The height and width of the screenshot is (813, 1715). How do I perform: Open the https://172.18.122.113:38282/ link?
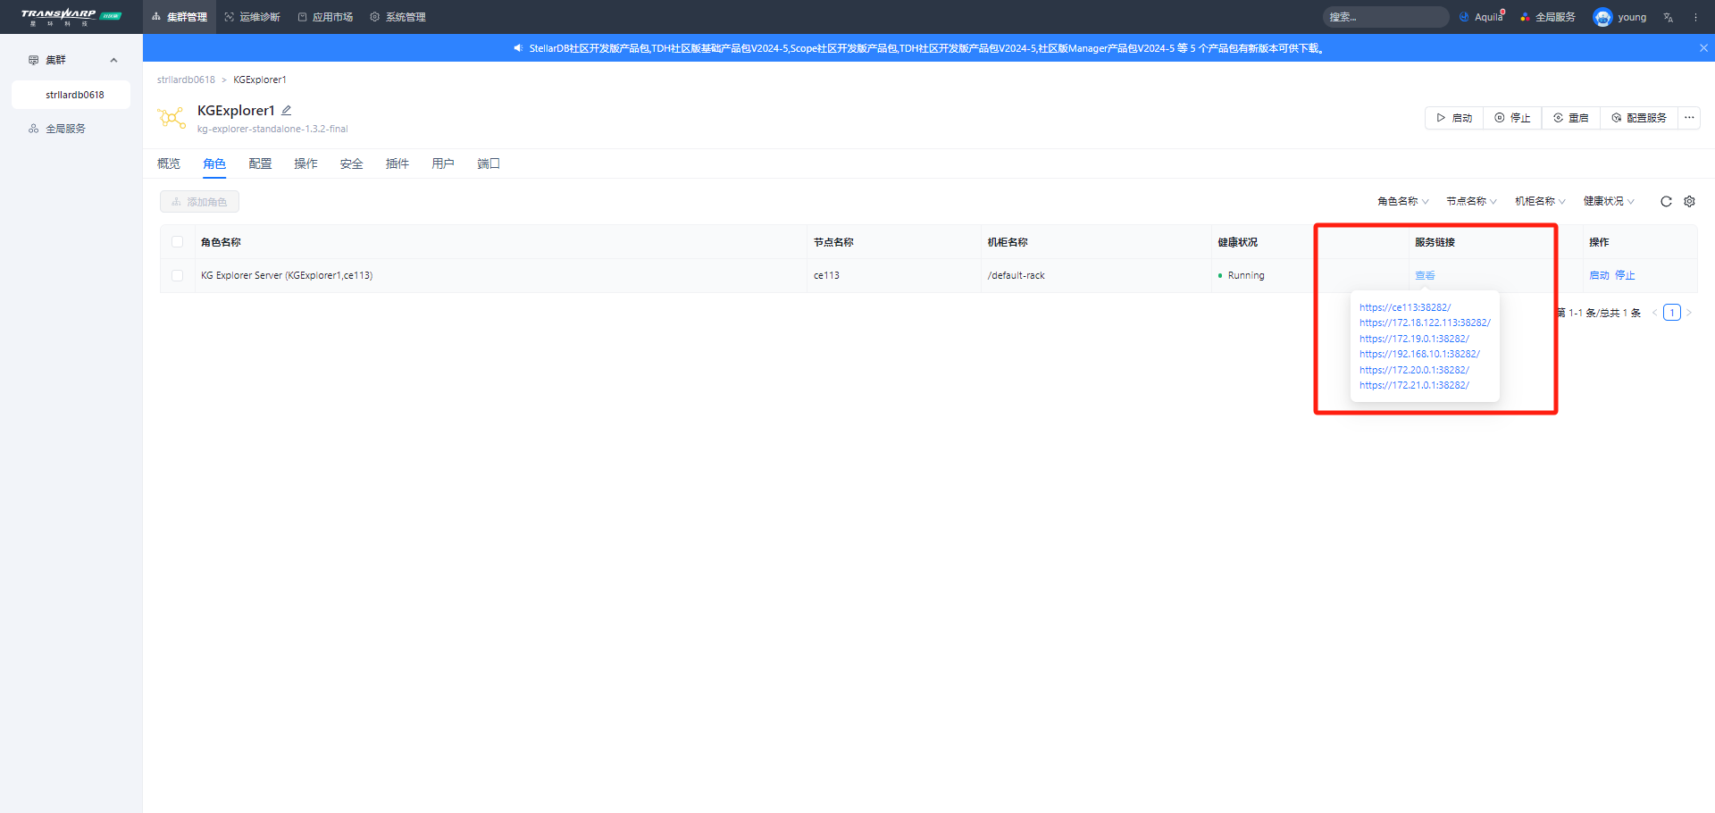point(1425,323)
